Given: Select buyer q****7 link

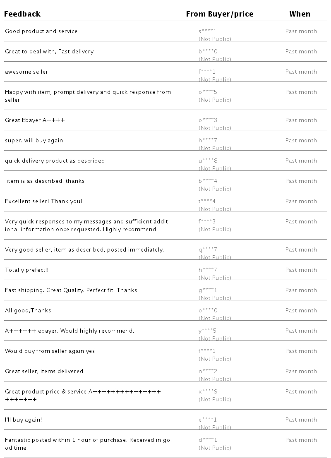Looking at the screenshot, I should point(208,250).
